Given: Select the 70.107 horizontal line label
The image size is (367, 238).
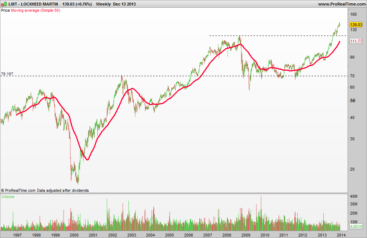Looking at the screenshot, I should pyautogui.click(x=7, y=74).
